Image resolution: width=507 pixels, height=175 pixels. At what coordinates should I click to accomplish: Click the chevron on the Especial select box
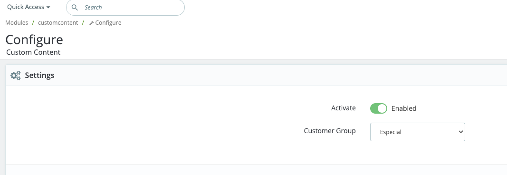coord(460,132)
